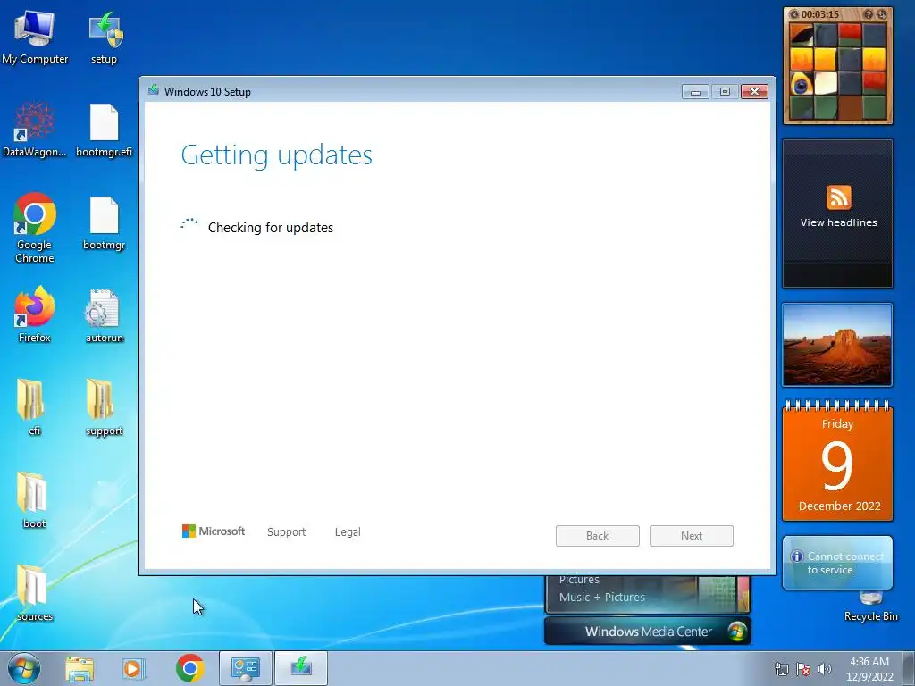Click the Friday 9 calendar gadget
This screenshot has width=915, height=686.
coord(837,461)
